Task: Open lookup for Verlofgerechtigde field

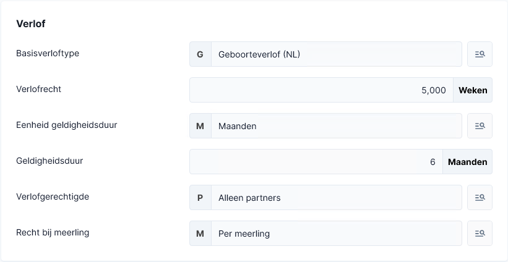Action: (480, 198)
